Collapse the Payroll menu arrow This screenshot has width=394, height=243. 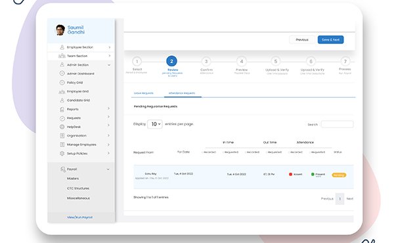(x=108, y=169)
